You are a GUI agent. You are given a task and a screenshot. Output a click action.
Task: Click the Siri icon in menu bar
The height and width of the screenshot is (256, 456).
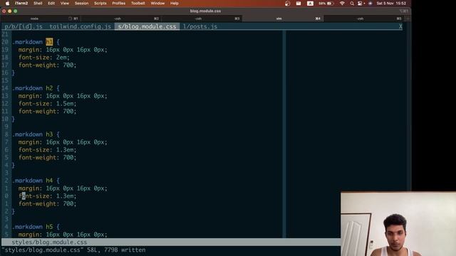pyautogui.click(x=370, y=4)
